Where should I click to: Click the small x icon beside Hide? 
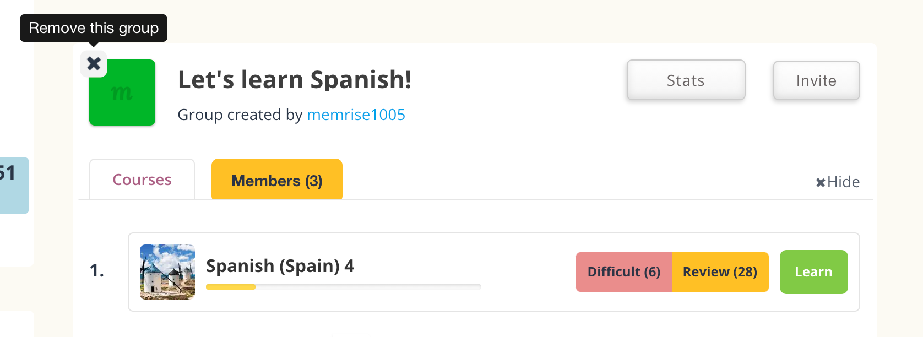pyautogui.click(x=820, y=183)
